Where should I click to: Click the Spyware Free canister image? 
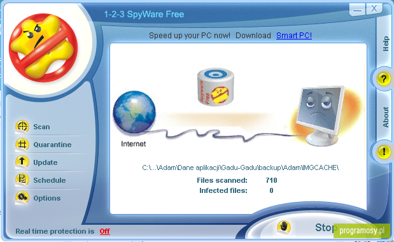point(216,87)
